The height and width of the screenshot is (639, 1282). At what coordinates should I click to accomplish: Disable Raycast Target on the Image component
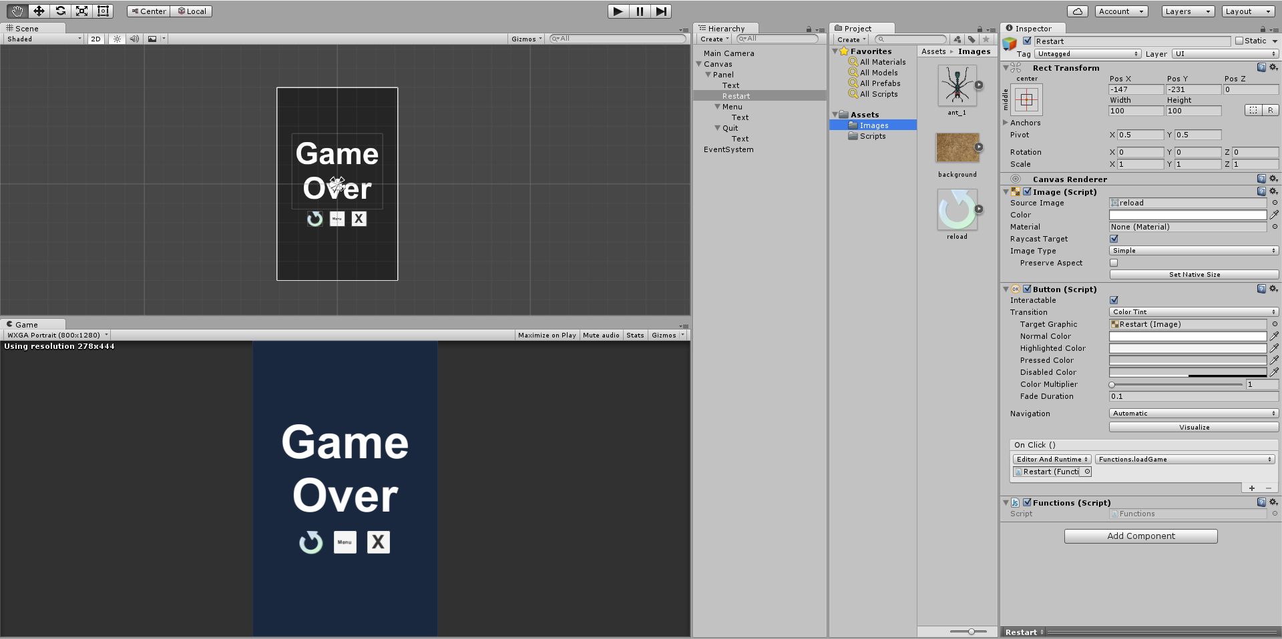pos(1113,239)
